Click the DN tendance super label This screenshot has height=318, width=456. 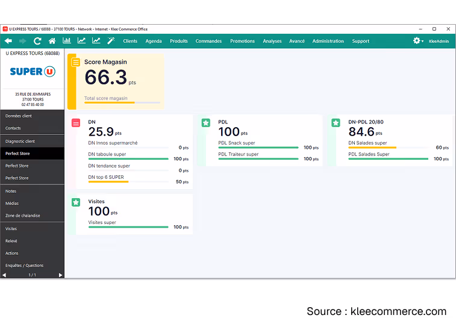109,166
